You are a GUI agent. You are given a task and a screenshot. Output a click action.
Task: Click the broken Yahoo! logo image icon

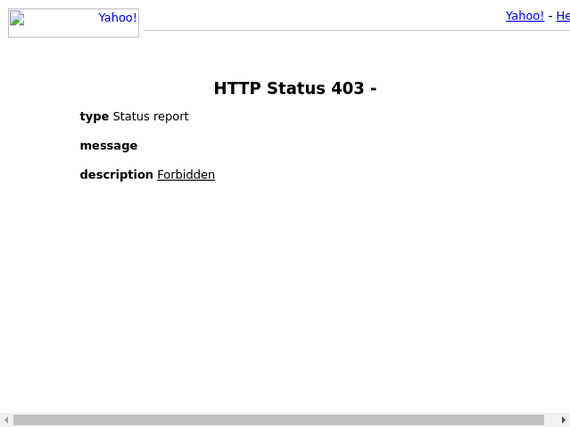(17, 18)
